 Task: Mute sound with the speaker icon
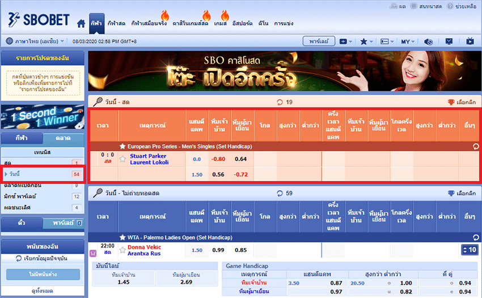point(429,41)
